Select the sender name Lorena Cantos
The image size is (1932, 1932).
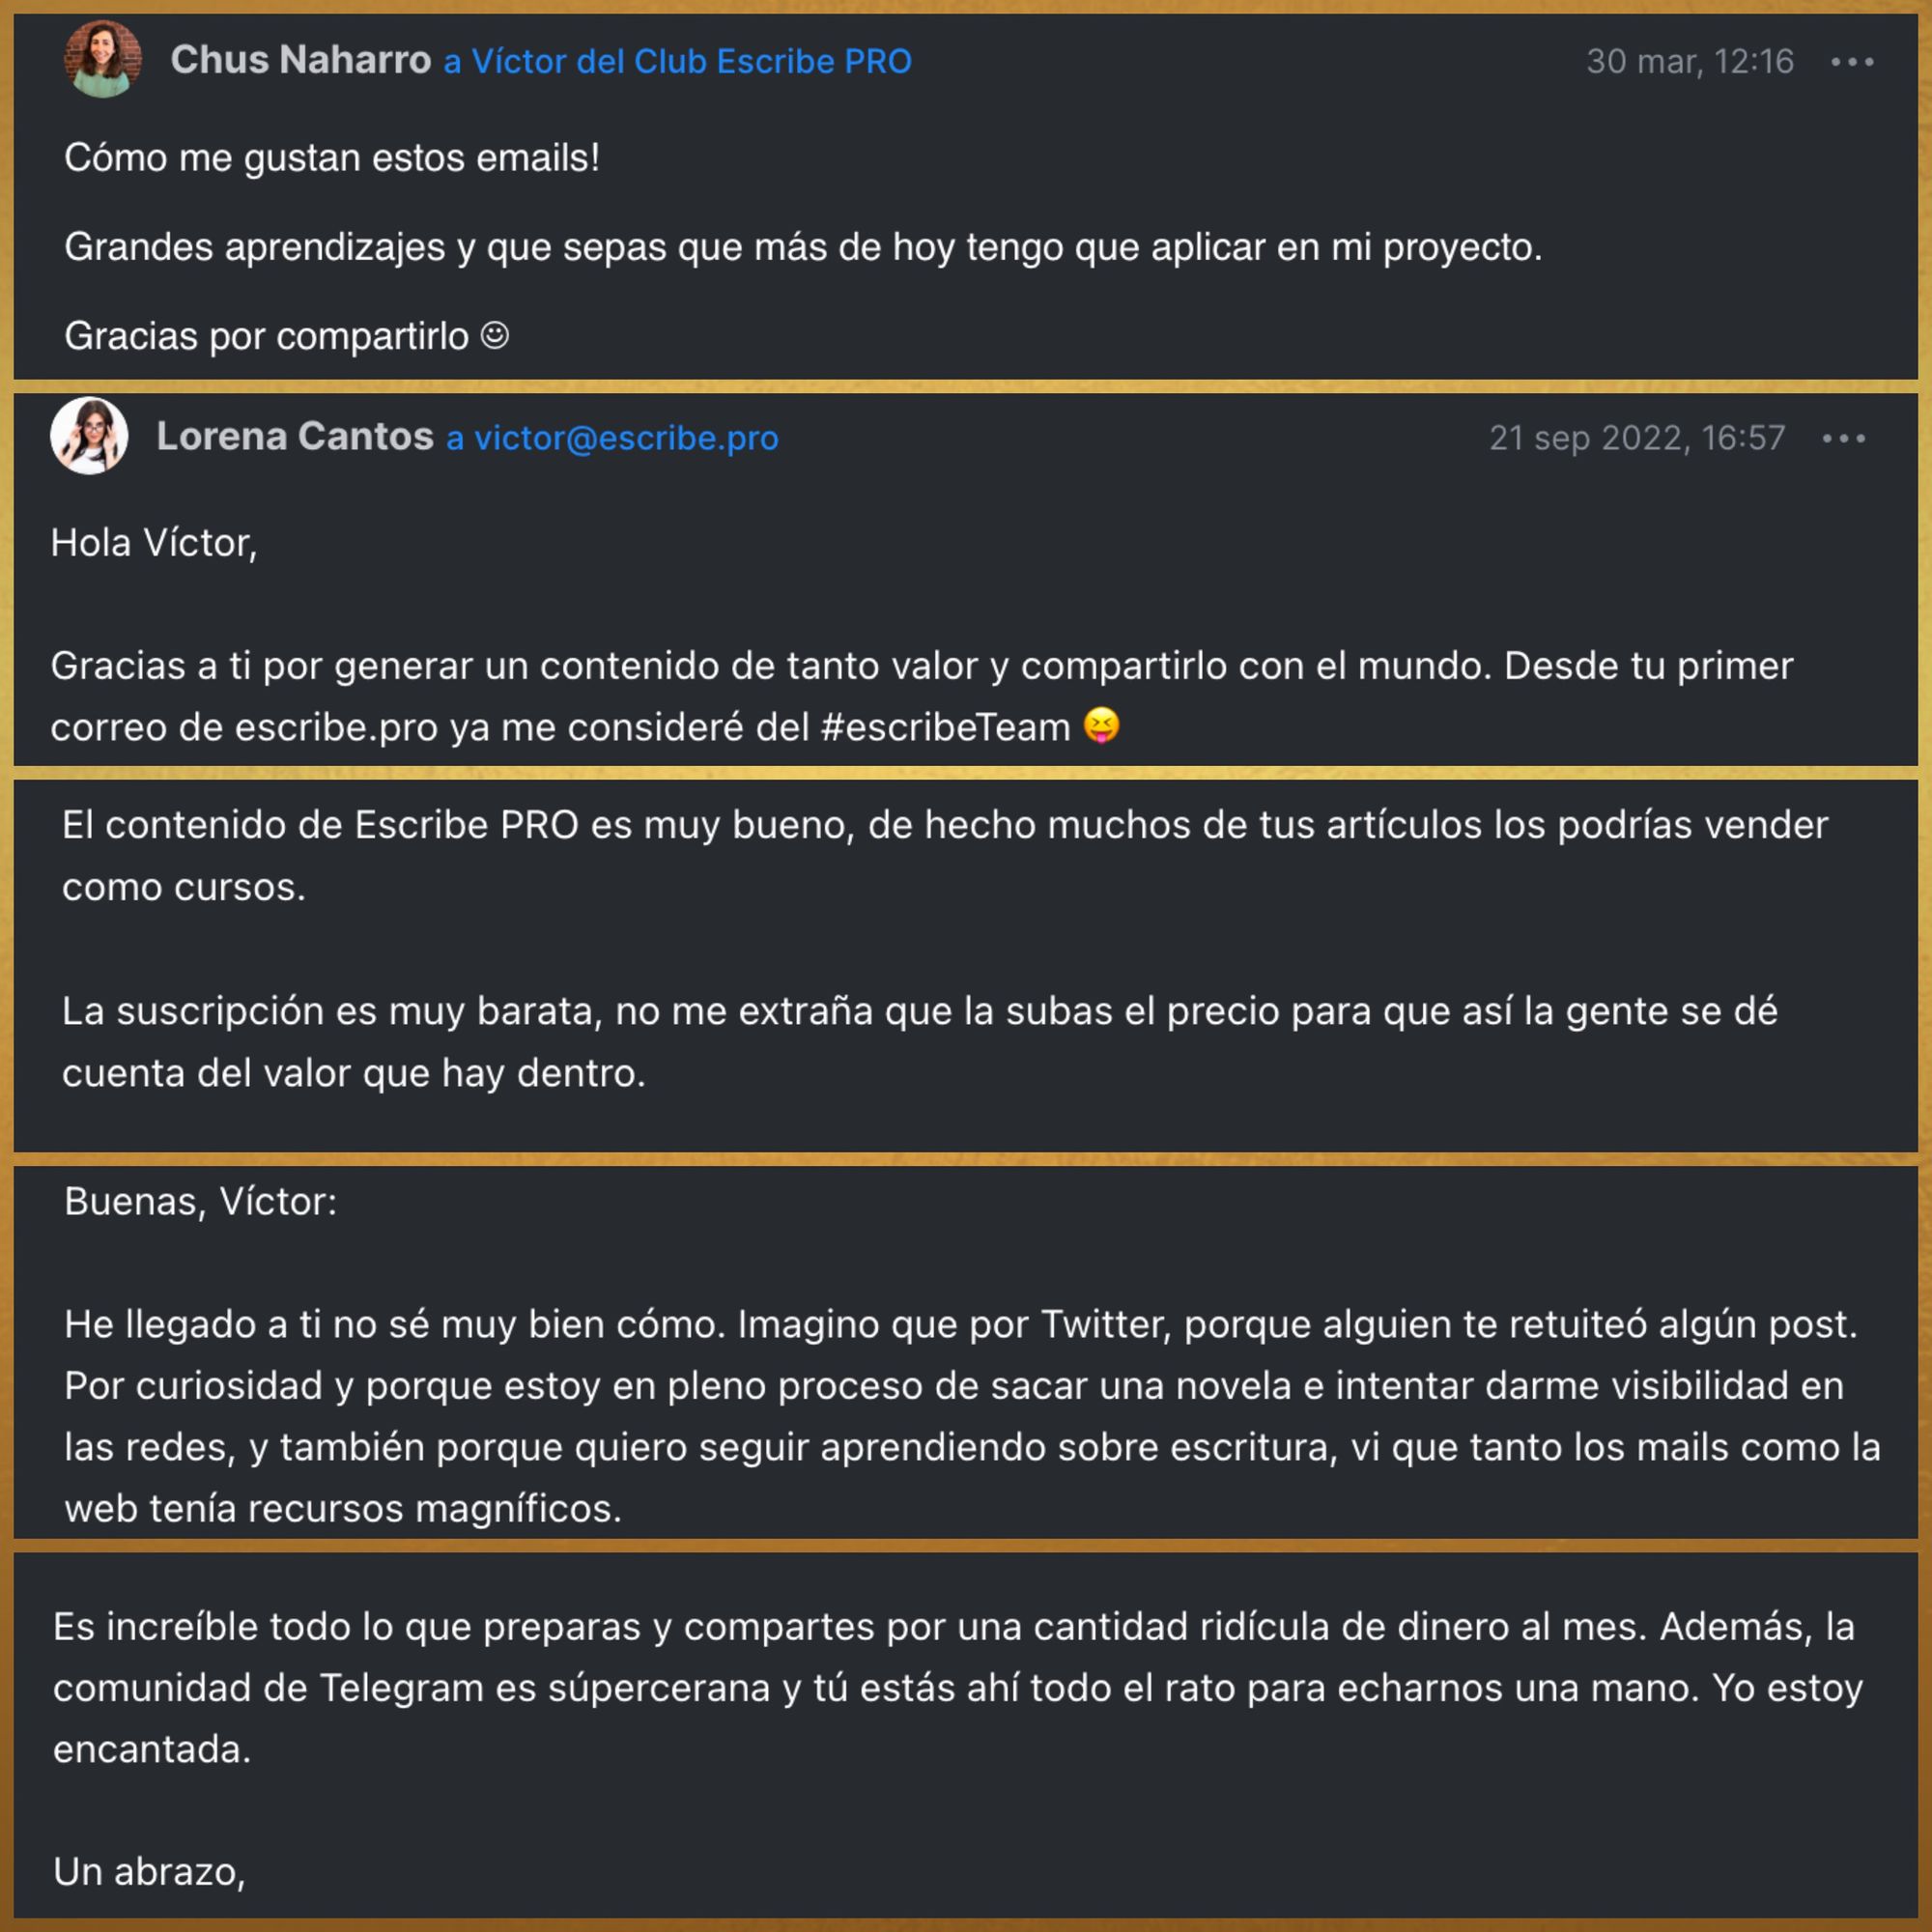click(x=295, y=436)
